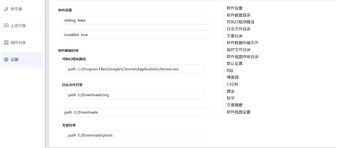Click the settings gear icon beside 设置
The width and height of the screenshot is (337, 148).
coord(6,60)
